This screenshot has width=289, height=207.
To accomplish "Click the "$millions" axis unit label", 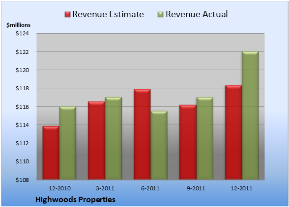I will coord(18,25).
